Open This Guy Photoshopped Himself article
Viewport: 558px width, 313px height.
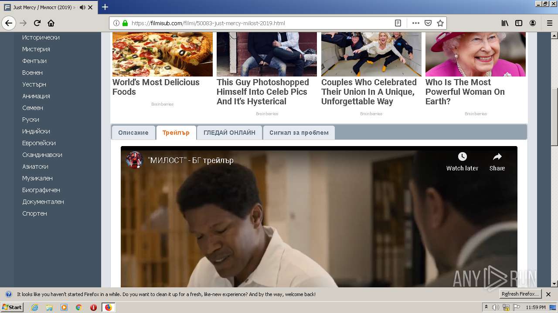click(x=263, y=92)
